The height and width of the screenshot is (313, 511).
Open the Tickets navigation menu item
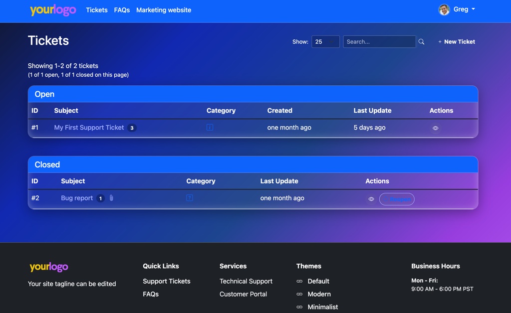click(96, 10)
